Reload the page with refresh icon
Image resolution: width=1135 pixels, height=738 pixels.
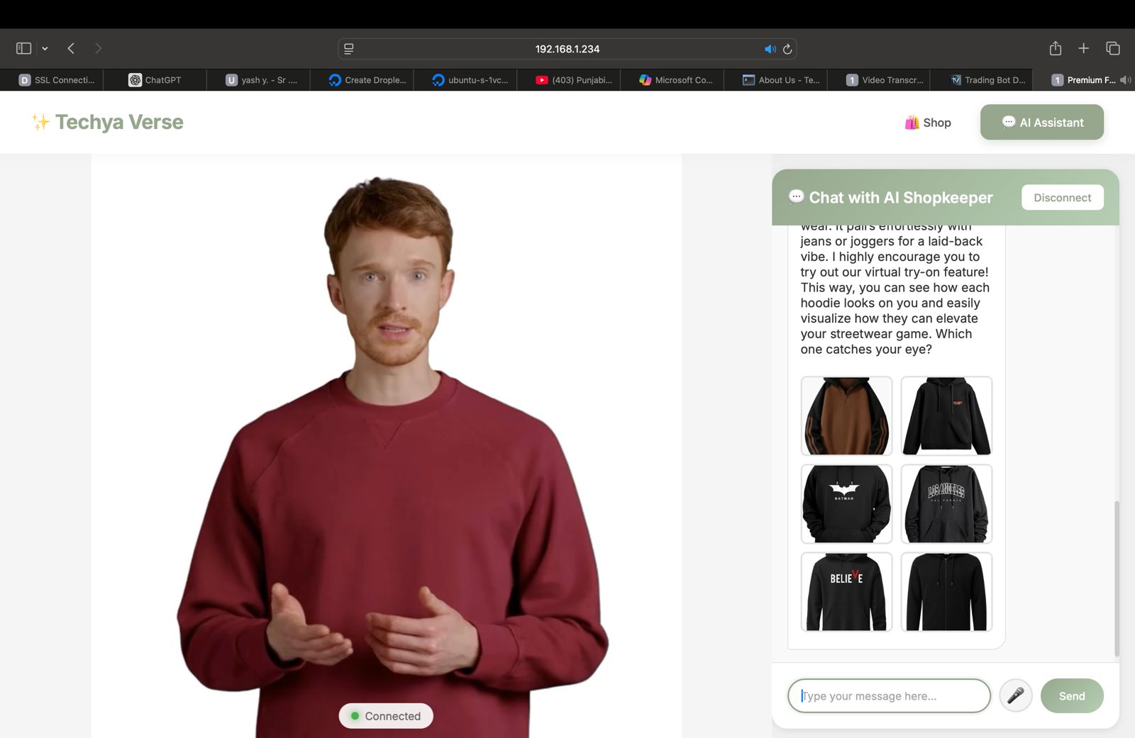click(787, 49)
